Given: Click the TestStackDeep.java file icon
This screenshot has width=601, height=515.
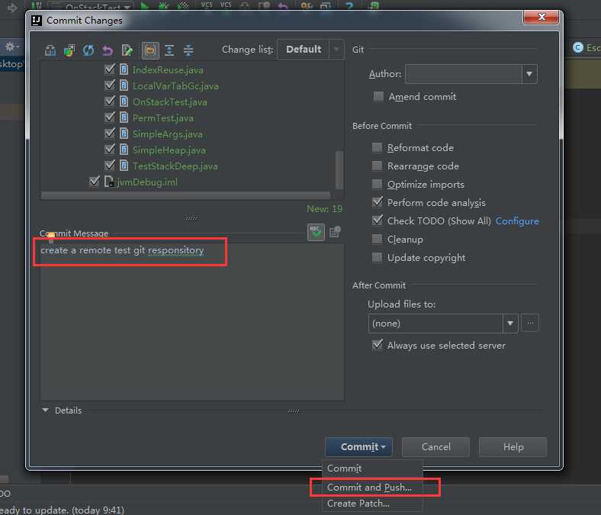Looking at the screenshot, I should pyautogui.click(x=124, y=166).
